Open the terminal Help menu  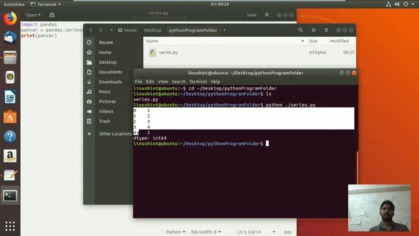215,81
